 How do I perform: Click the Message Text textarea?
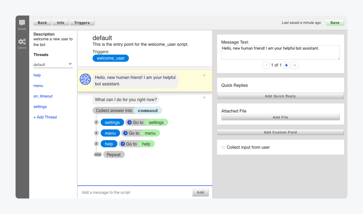(x=280, y=52)
